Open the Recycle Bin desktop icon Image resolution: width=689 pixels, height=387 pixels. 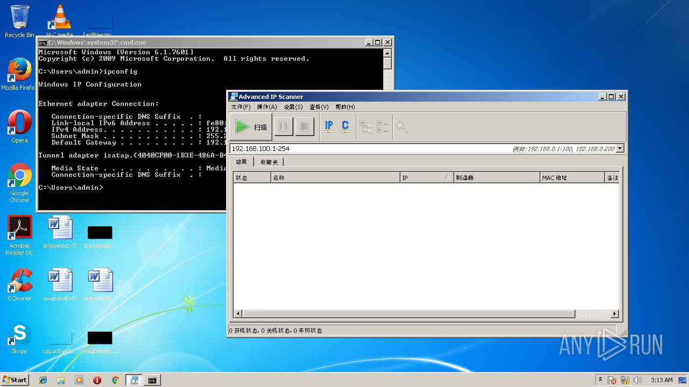[x=19, y=21]
